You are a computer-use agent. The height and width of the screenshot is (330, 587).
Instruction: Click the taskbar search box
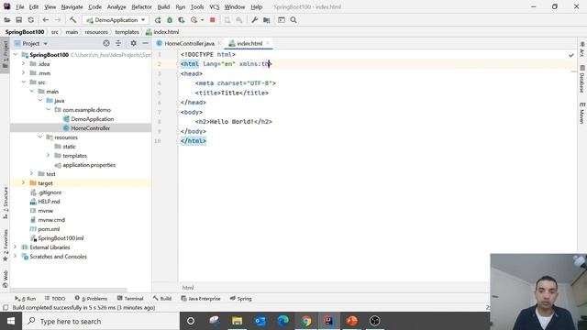click(101, 321)
